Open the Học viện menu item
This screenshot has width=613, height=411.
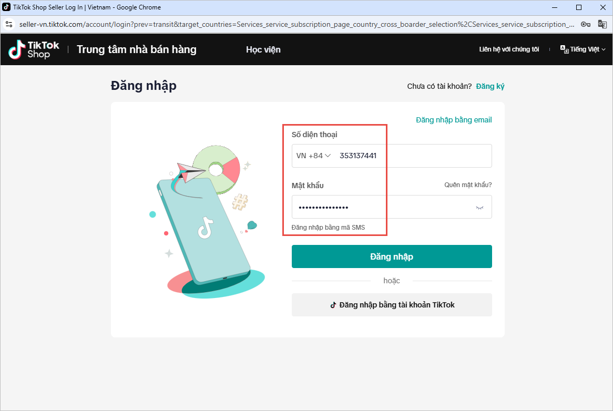[x=263, y=49]
